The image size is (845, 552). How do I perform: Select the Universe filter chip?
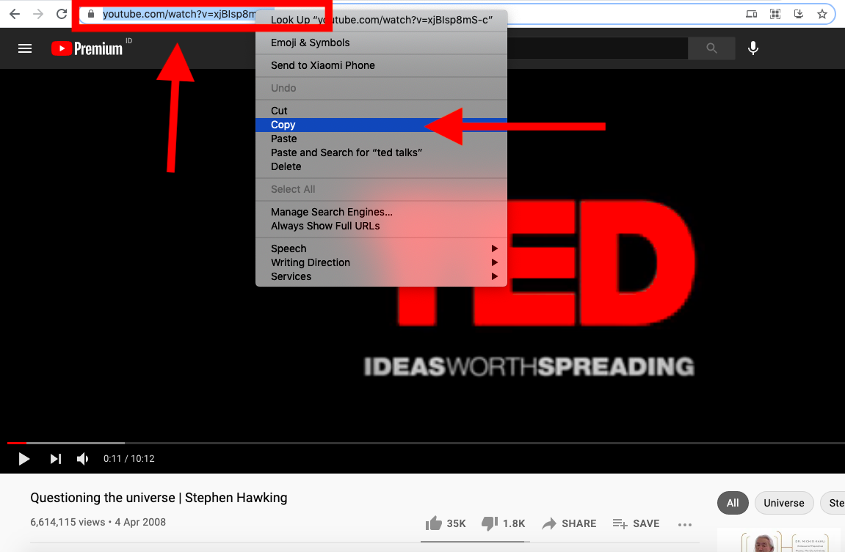coord(783,503)
